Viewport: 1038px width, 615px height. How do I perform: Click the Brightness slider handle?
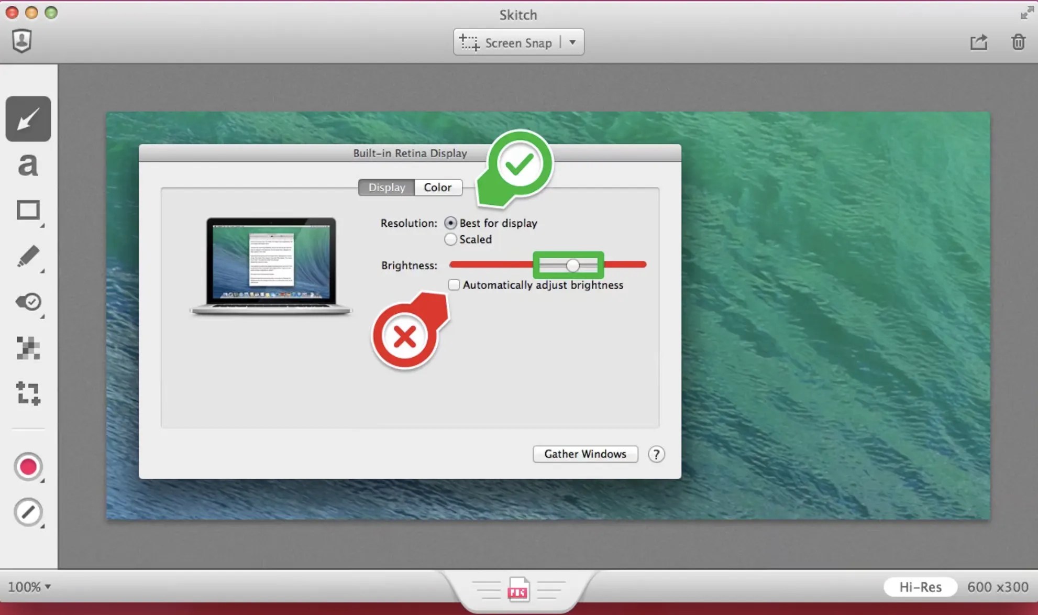click(x=573, y=265)
